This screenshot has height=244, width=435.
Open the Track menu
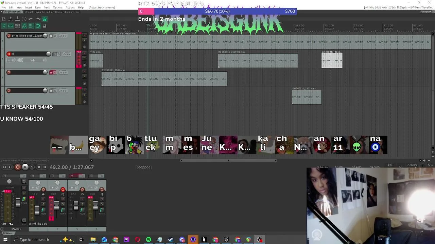pyautogui.click(x=47, y=7)
